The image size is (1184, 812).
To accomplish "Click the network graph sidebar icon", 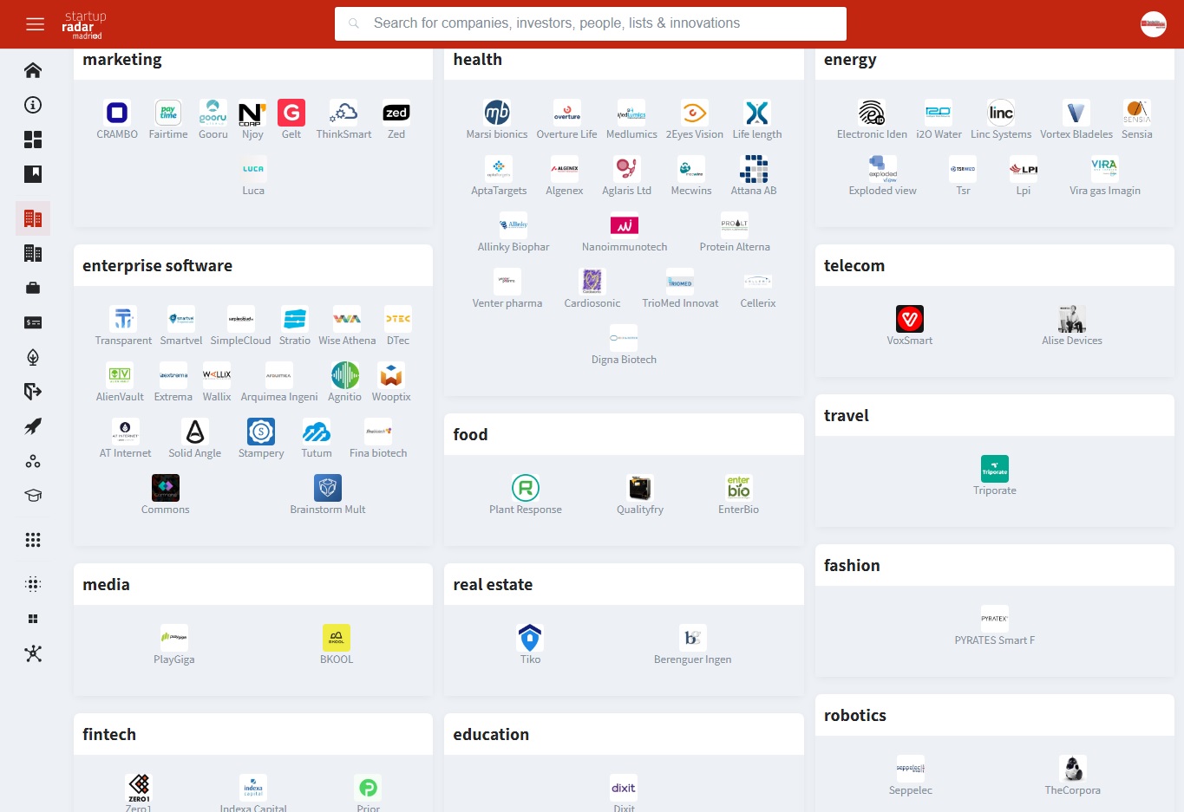I will coord(33,653).
